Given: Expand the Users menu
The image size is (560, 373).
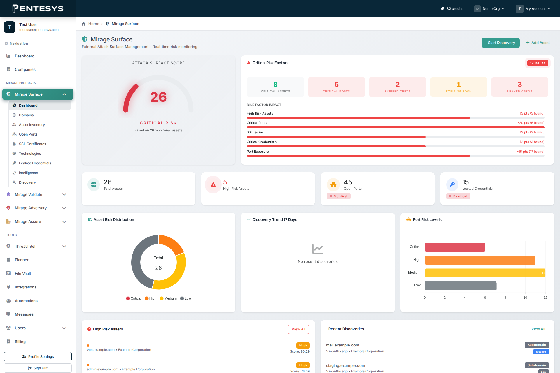Looking at the screenshot, I should (x=64, y=328).
